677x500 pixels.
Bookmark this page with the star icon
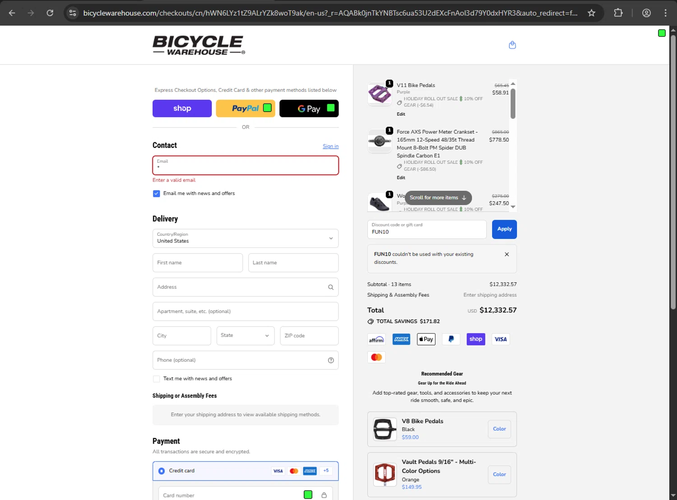click(x=591, y=13)
